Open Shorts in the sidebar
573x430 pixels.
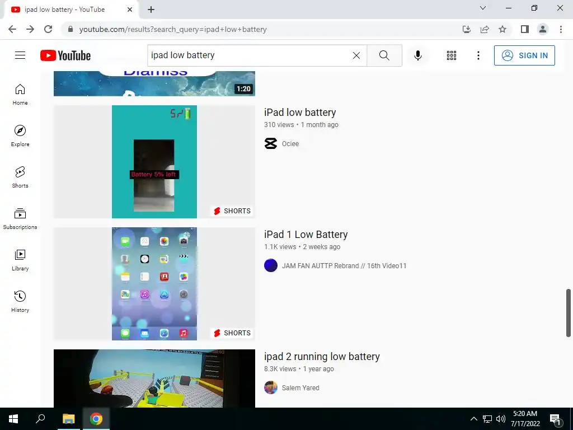pyautogui.click(x=20, y=177)
